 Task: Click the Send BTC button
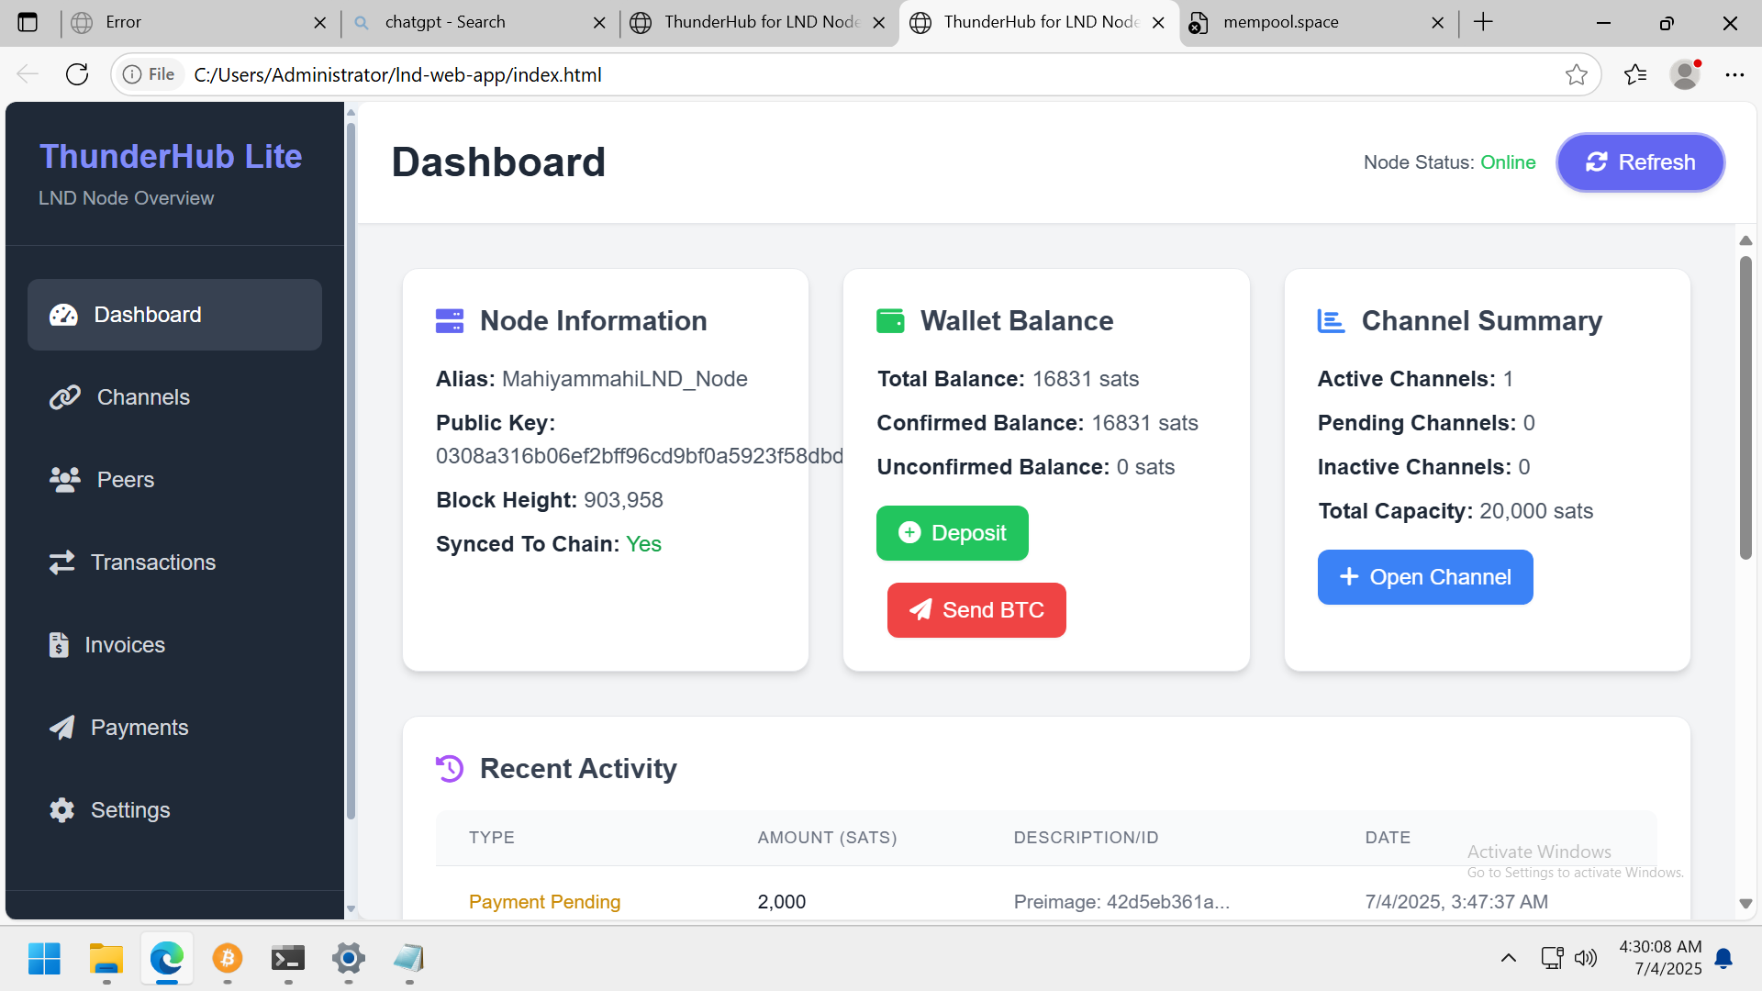coord(976,610)
